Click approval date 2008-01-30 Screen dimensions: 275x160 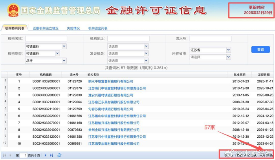(240, 102)
